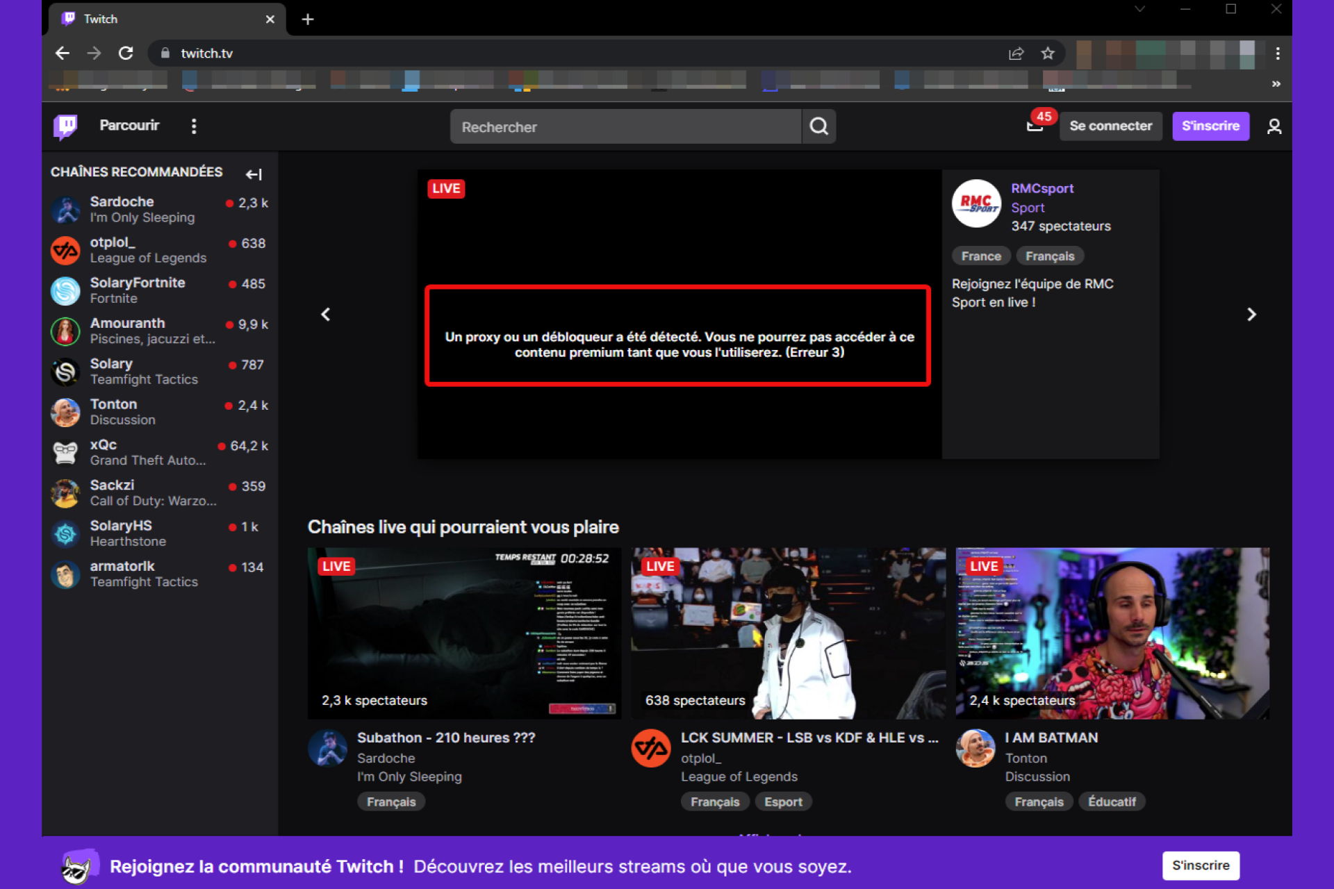Go to previous carousel stream

(325, 315)
